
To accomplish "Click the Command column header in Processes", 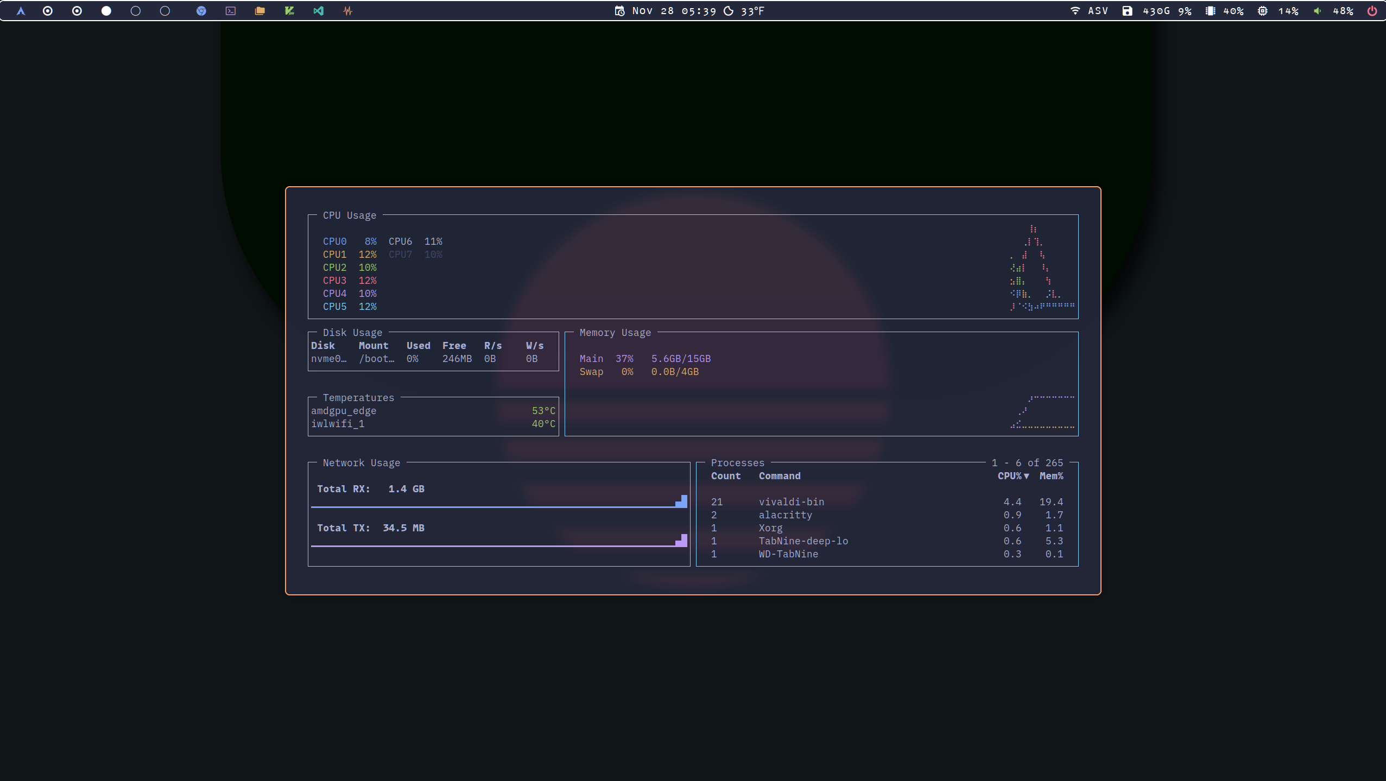I will coord(780,476).
